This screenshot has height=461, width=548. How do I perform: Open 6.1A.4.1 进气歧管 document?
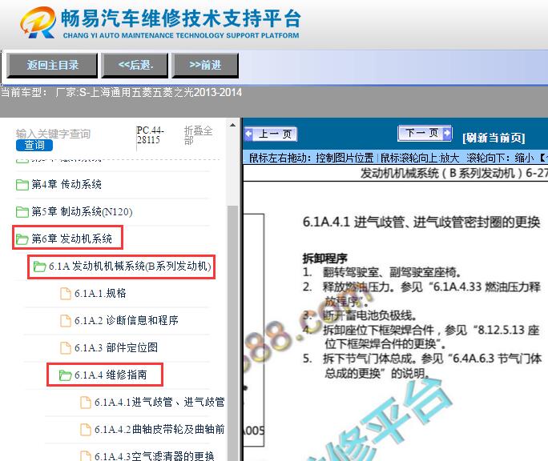tap(159, 403)
